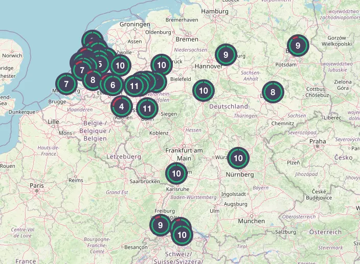Select the 7 cluster on the Dutch coast near the 8
This screenshot has height=264, width=360.
[x=82, y=69]
